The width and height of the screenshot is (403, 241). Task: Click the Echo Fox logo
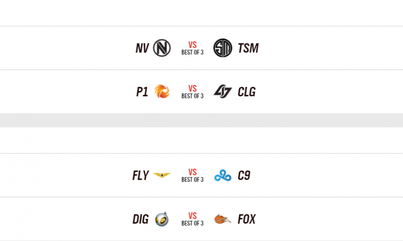[x=222, y=219]
